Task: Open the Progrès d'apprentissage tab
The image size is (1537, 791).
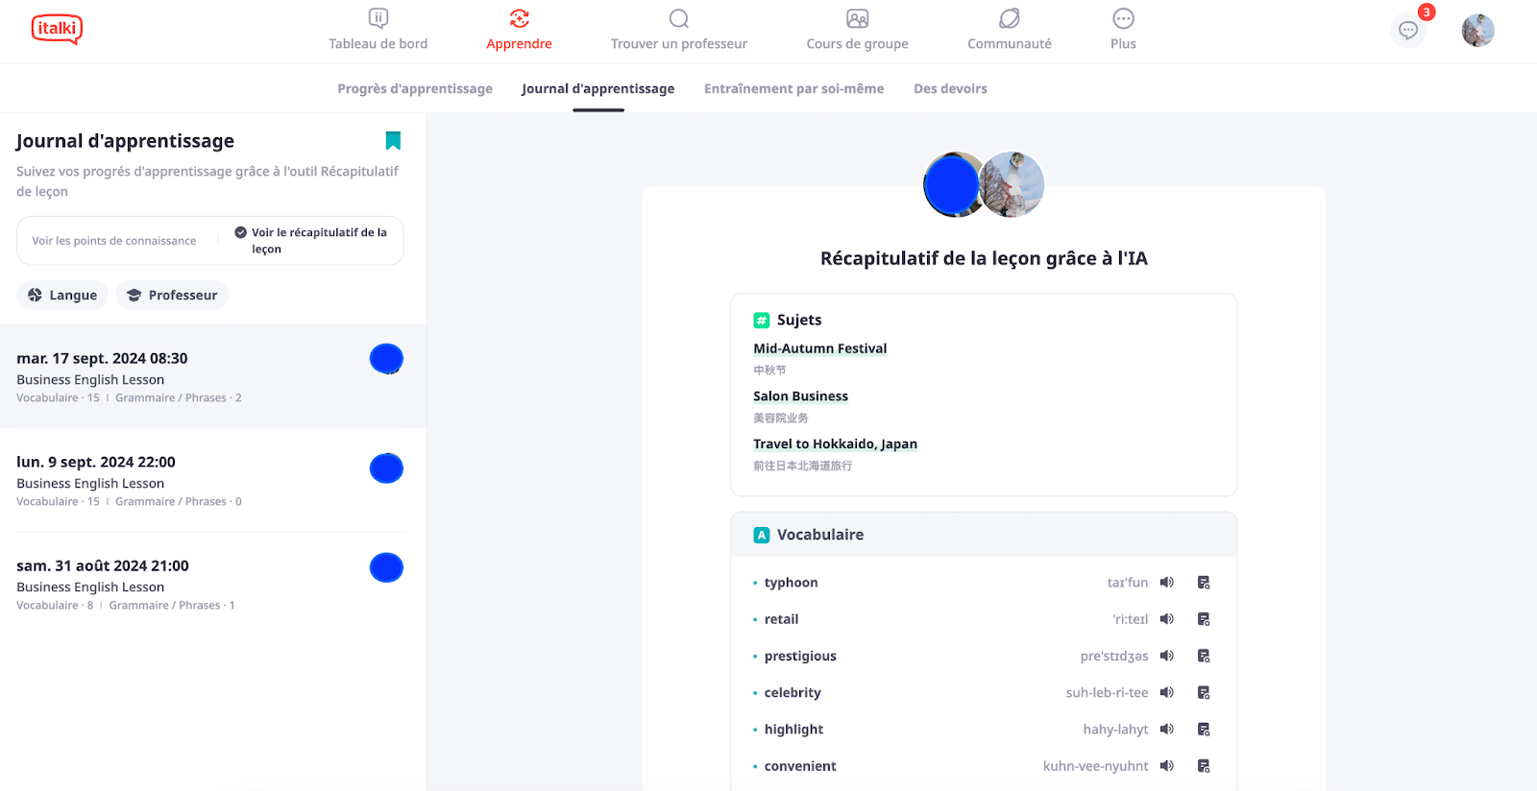Action: [x=415, y=88]
